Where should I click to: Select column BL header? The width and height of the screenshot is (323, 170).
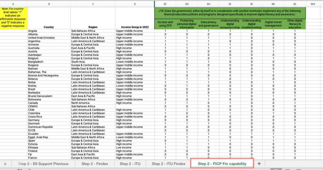(x=295, y=4)
